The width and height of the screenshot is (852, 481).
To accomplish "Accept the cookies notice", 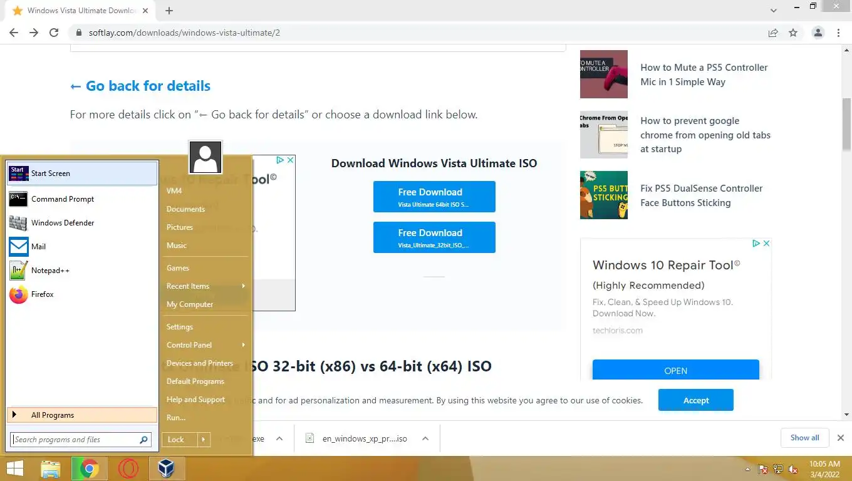I will tap(696, 400).
